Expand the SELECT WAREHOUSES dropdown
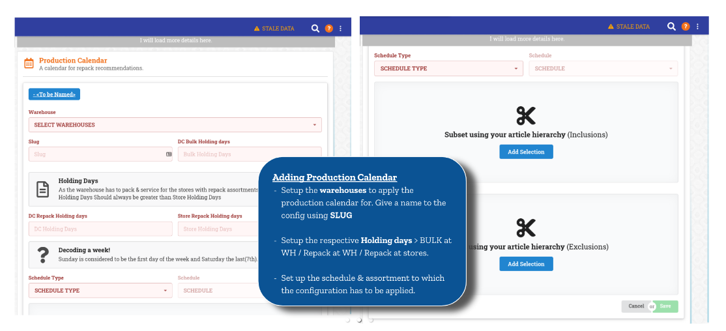This screenshot has height=331, width=726. coord(175,124)
